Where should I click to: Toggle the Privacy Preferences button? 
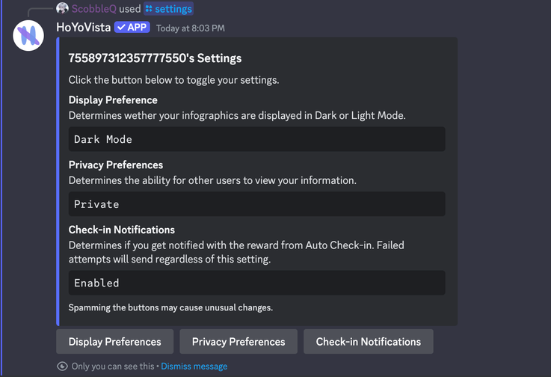coord(238,342)
